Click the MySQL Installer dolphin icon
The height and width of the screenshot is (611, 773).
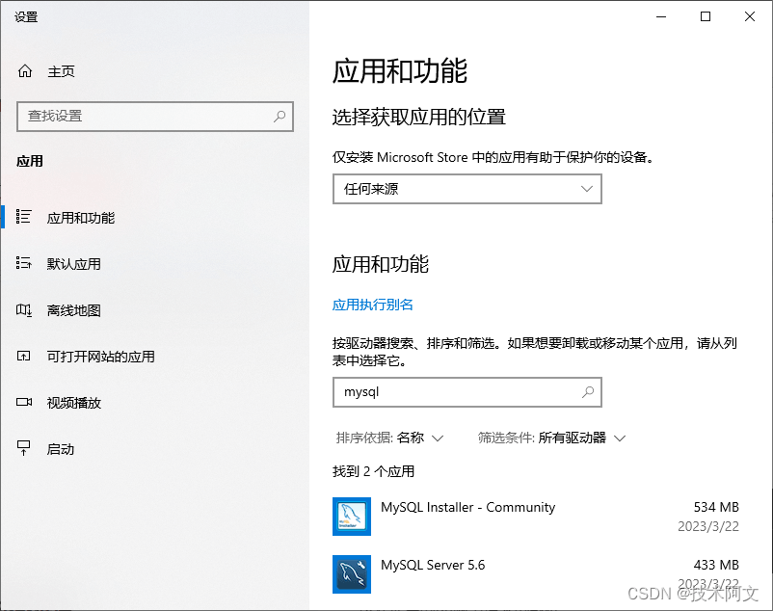point(351,517)
